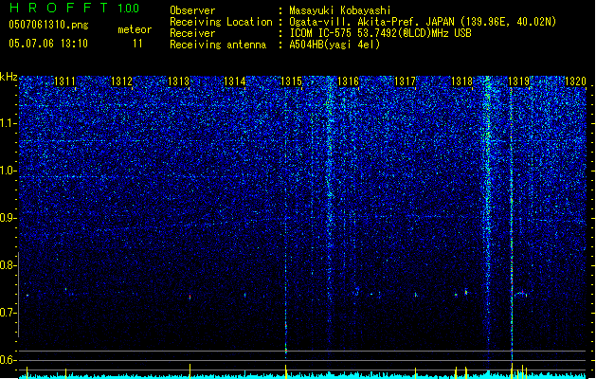
Task: Click the 'Receiving Location' label
Action: 221,22
